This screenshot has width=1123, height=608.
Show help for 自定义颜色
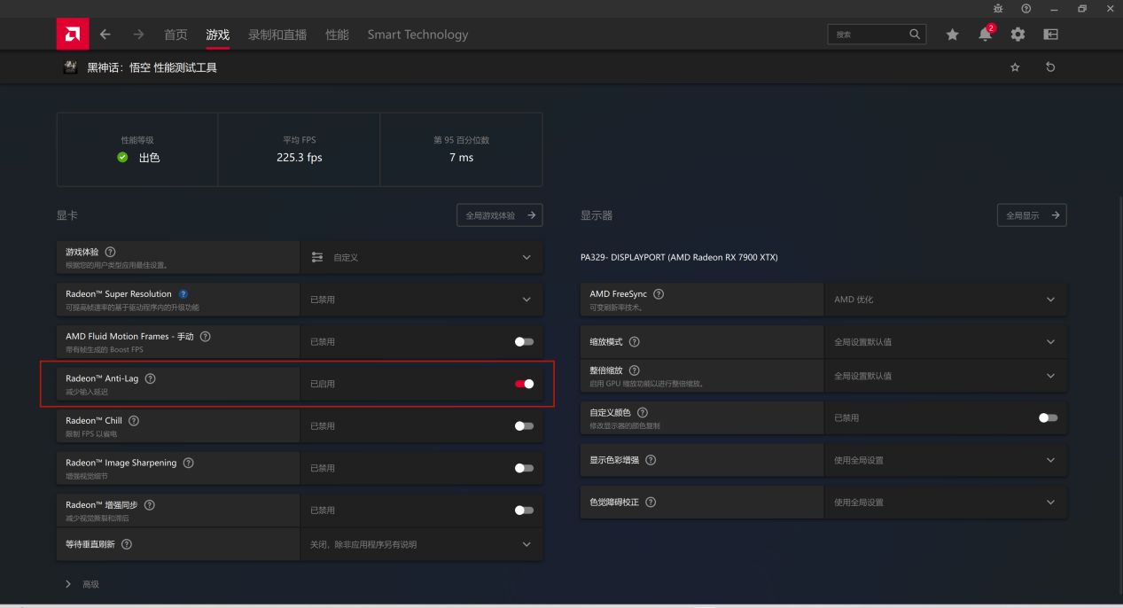(x=643, y=412)
